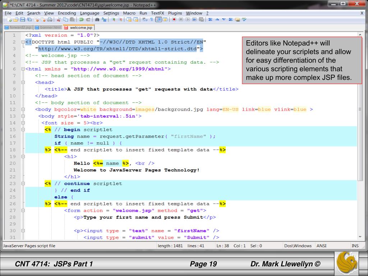This screenshot has width=368, height=276.
Task: Open the Encoding menu
Action: tap(67, 13)
